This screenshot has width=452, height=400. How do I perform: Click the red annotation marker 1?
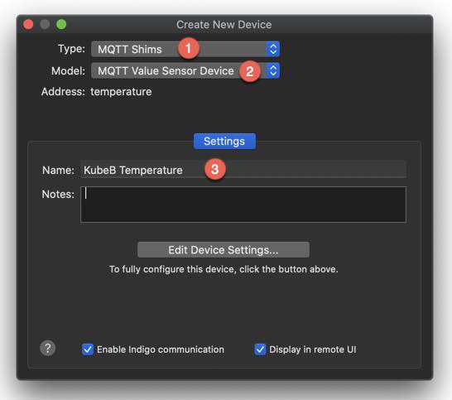click(x=189, y=48)
